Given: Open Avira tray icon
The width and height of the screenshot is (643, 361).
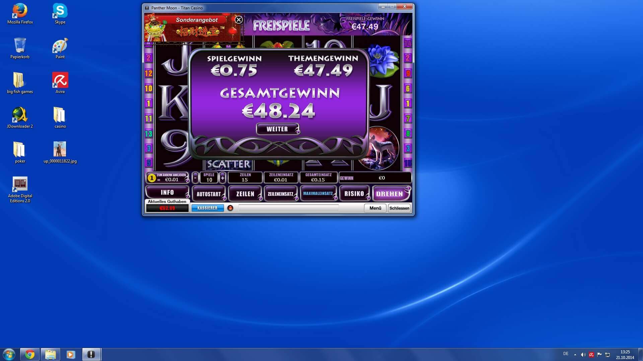Looking at the screenshot, I should 591,355.
